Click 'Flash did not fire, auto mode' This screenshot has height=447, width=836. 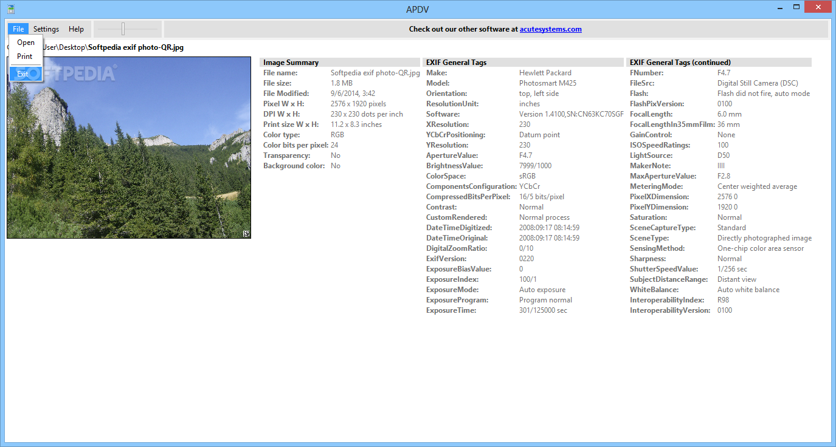[764, 94]
